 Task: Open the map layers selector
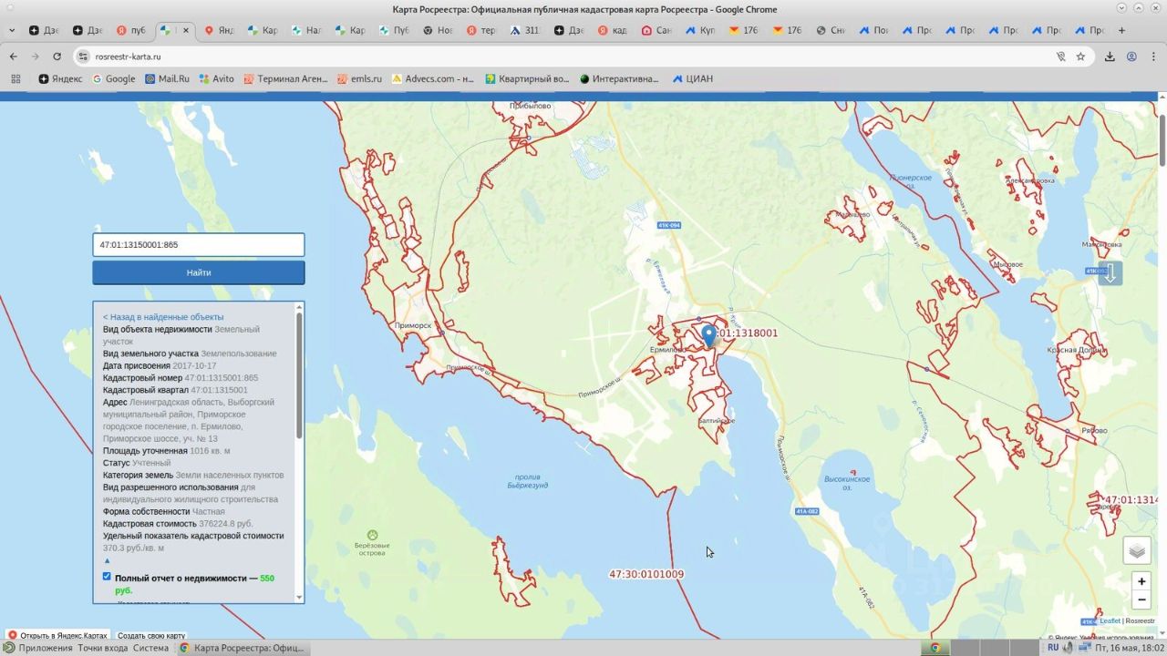(x=1137, y=550)
